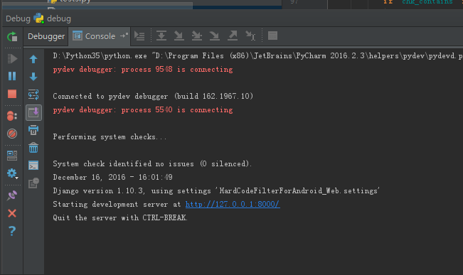Pin the debug tab
This screenshot has height=275, width=463.
(12, 195)
